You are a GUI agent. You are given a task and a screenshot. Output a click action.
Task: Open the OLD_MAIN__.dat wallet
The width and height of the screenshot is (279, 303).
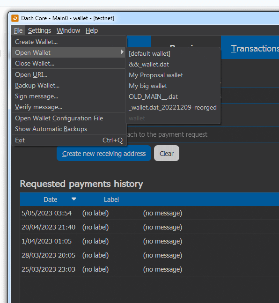[x=173, y=96]
